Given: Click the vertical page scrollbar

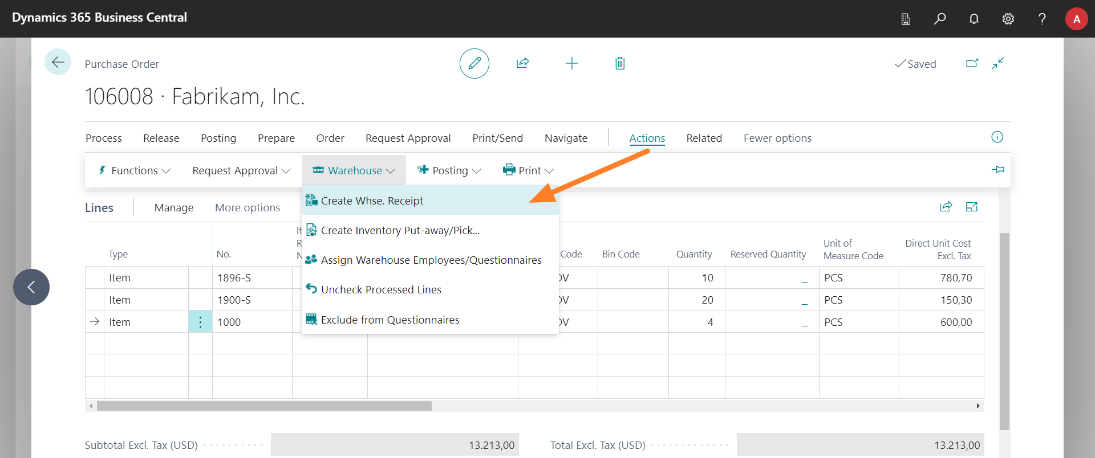Looking at the screenshot, I should (x=1004, y=331).
